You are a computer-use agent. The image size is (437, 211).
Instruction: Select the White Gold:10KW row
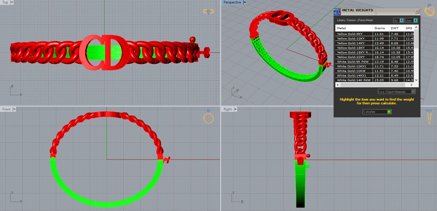(x=375, y=71)
